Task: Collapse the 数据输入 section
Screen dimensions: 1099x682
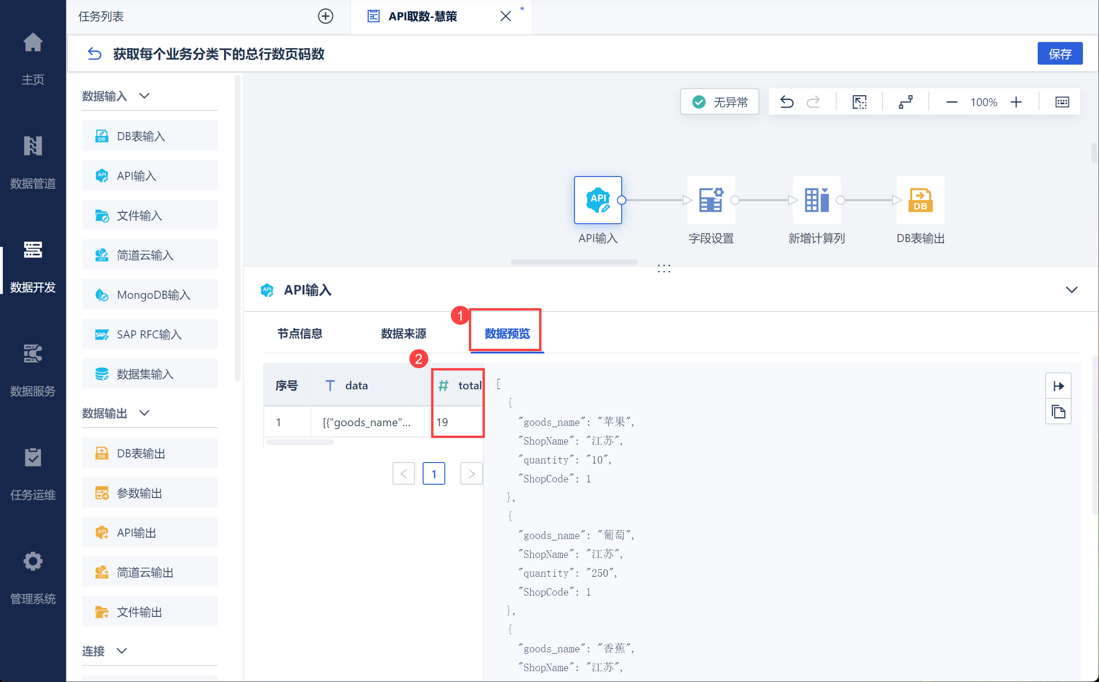Action: [x=144, y=96]
